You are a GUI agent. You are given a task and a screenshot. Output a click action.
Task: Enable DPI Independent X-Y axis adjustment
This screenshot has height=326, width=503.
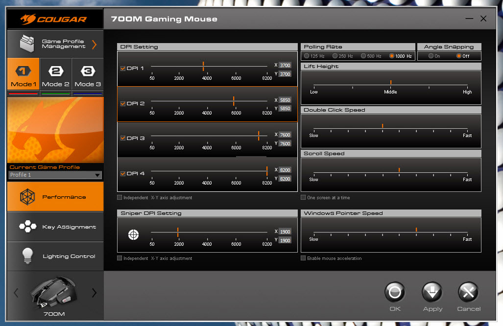pyautogui.click(x=120, y=197)
